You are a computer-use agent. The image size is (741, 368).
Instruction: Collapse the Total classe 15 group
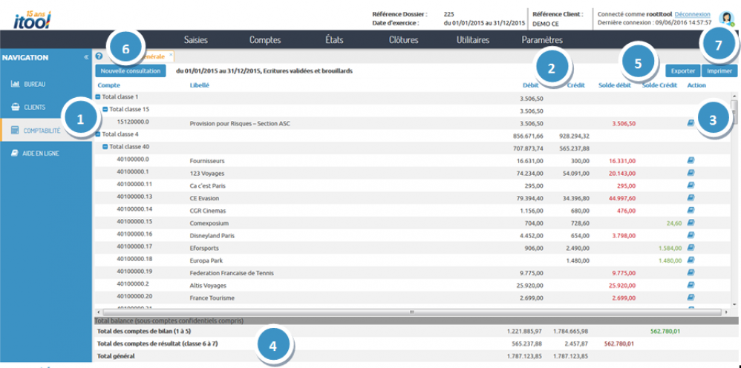coord(105,109)
